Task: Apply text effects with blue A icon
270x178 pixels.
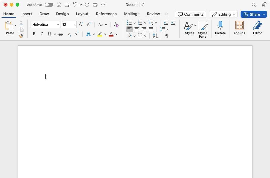Action: pos(88,34)
